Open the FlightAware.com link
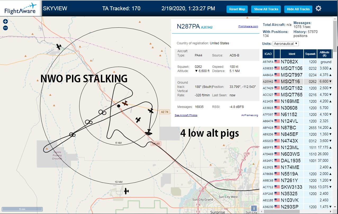The height and width of the screenshot is (214, 338). (x=248, y=26)
